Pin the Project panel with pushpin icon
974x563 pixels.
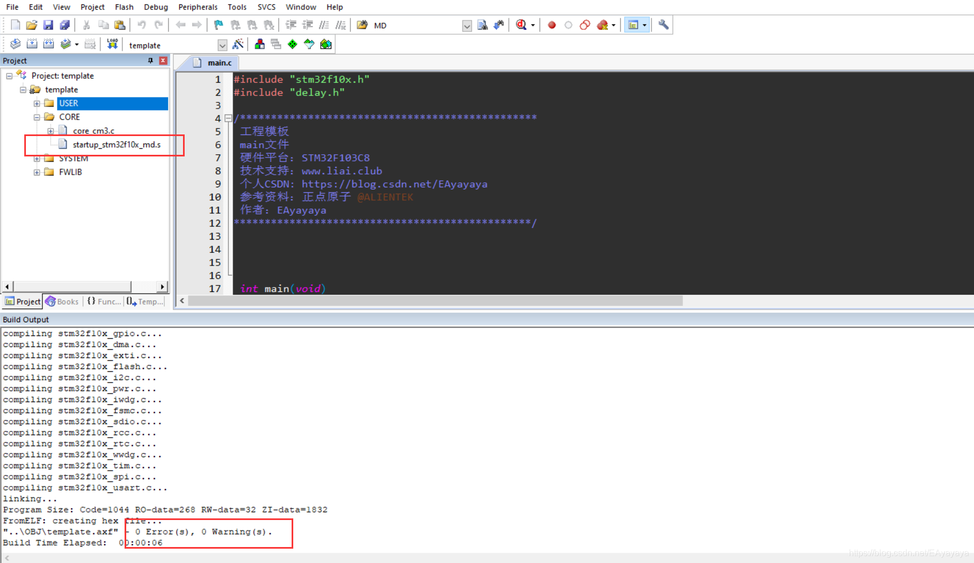(x=150, y=61)
